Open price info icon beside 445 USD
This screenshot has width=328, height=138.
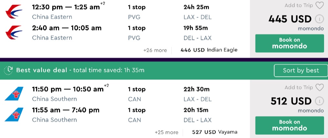coord(318,19)
